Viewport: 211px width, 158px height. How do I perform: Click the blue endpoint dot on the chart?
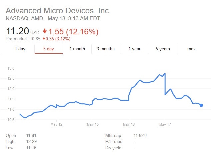coord(201,105)
